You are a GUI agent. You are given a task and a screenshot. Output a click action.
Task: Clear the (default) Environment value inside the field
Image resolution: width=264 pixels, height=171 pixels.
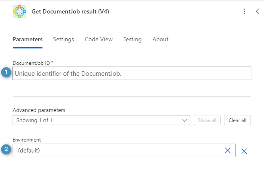[x=228, y=150]
